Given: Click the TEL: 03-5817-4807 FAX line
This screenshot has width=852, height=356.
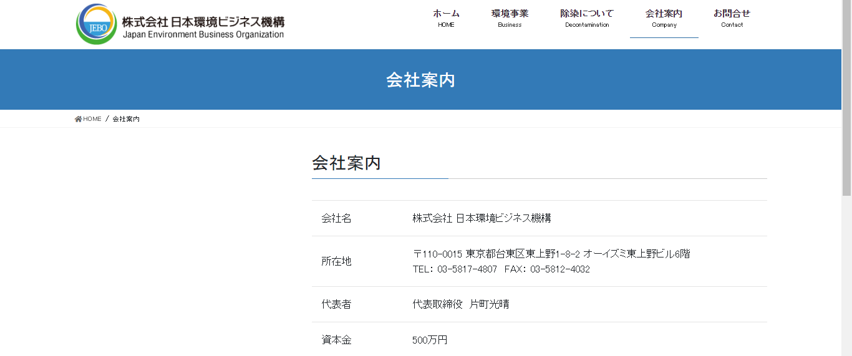Looking at the screenshot, I should coord(501,269).
